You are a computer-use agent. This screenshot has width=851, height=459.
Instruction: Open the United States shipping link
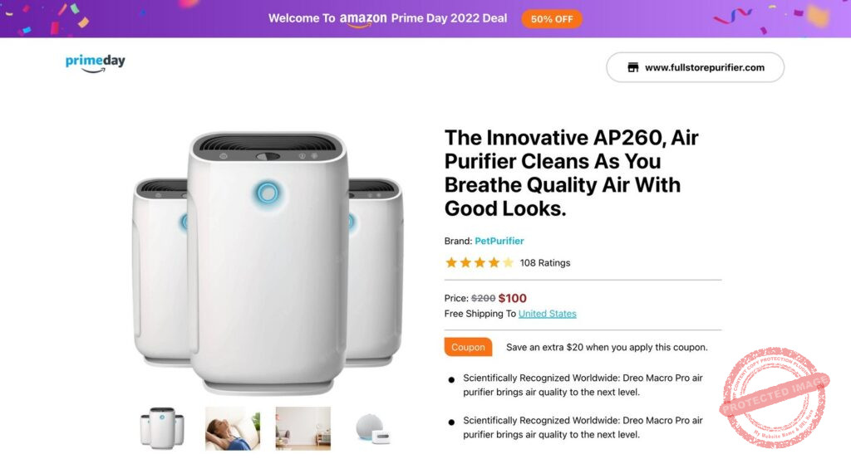(547, 313)
